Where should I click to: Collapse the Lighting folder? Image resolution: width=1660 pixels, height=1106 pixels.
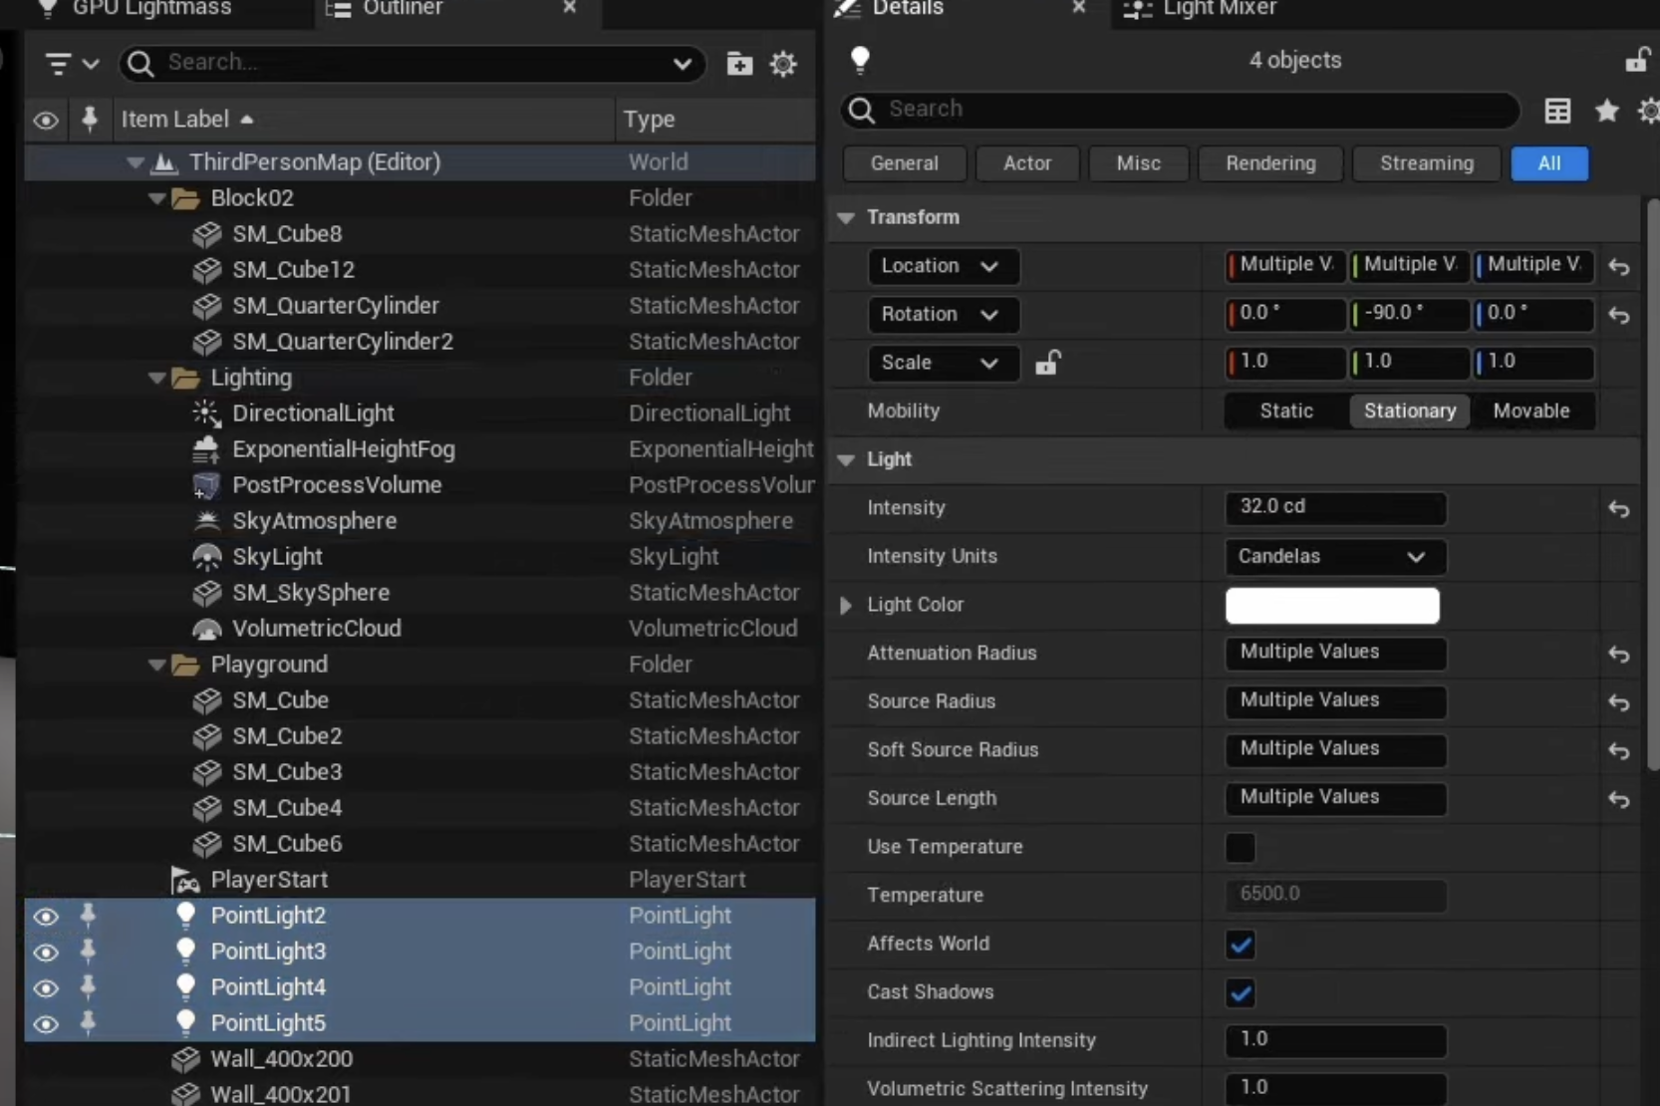point(156,378)
